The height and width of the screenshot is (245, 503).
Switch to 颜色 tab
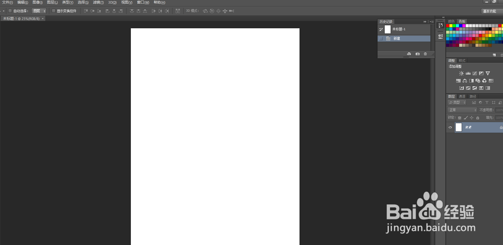[451, 21]
